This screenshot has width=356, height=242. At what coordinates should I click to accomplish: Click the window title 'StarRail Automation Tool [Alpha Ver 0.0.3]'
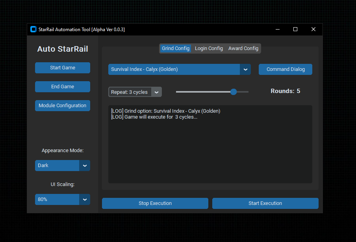point(82,30)
